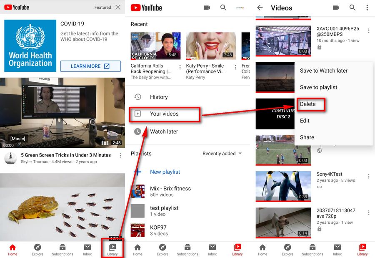
Task: Tap Library tab in the Videos screen
Action: pos(362,250)
